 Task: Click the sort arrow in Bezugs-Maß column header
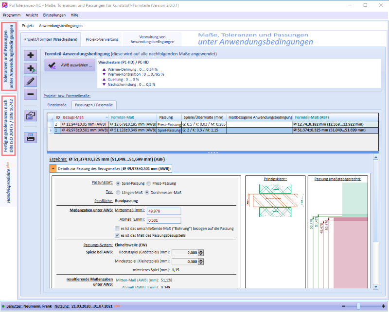pos(106,117)
